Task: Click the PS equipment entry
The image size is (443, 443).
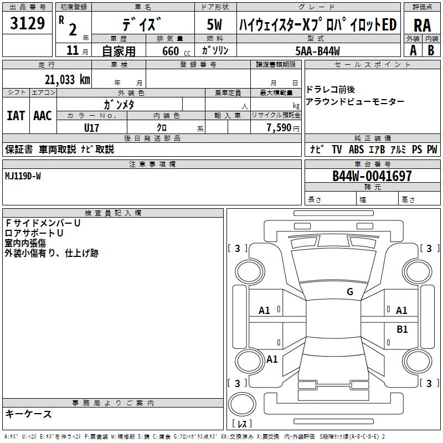Action: coord(417,149)
